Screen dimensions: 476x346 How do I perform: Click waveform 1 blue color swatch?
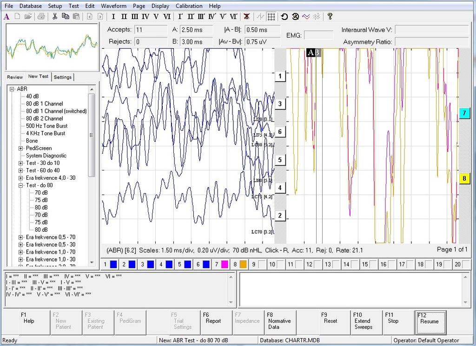113,264
